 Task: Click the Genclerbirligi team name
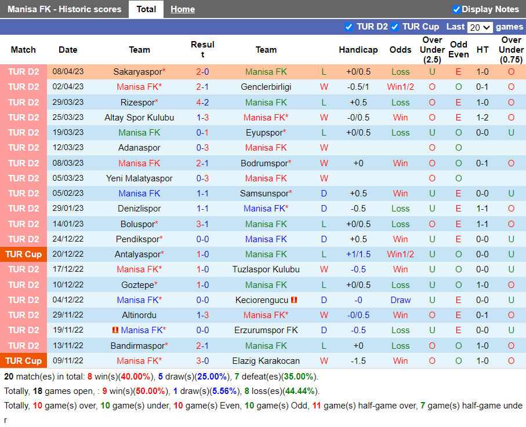click(266, 87)
